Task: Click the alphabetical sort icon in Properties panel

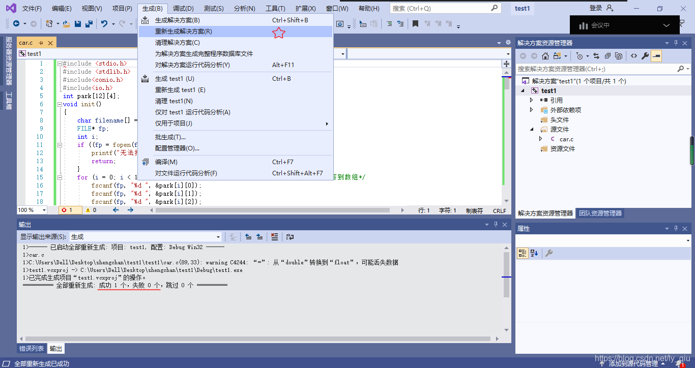Action: coord(534,253)
